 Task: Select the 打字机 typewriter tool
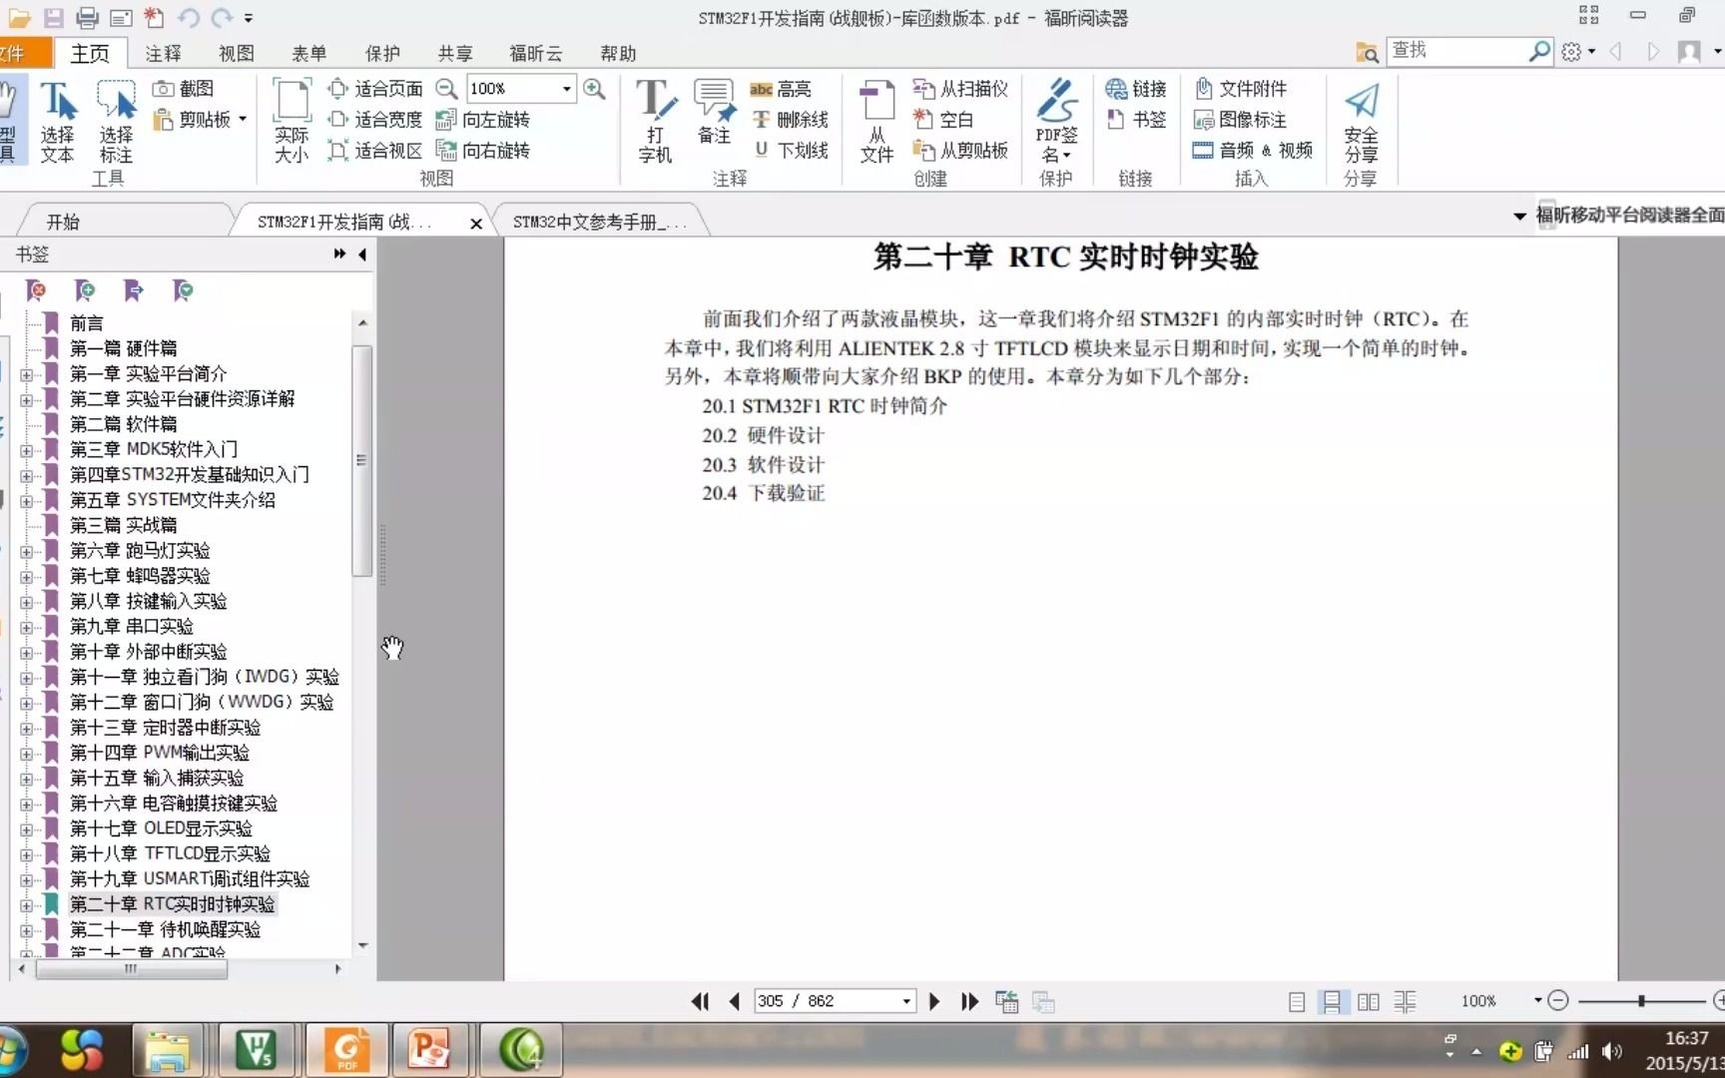(656, 120)
